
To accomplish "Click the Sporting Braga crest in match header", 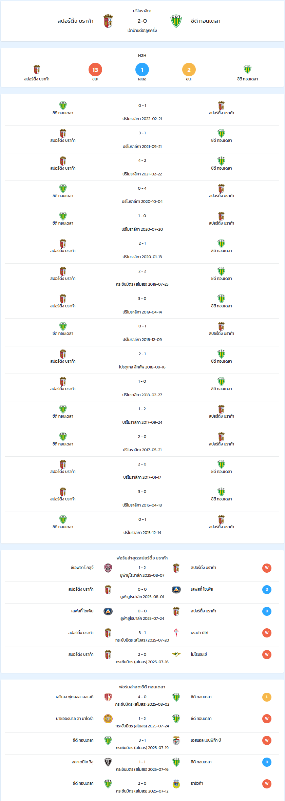I will (108, 21).
